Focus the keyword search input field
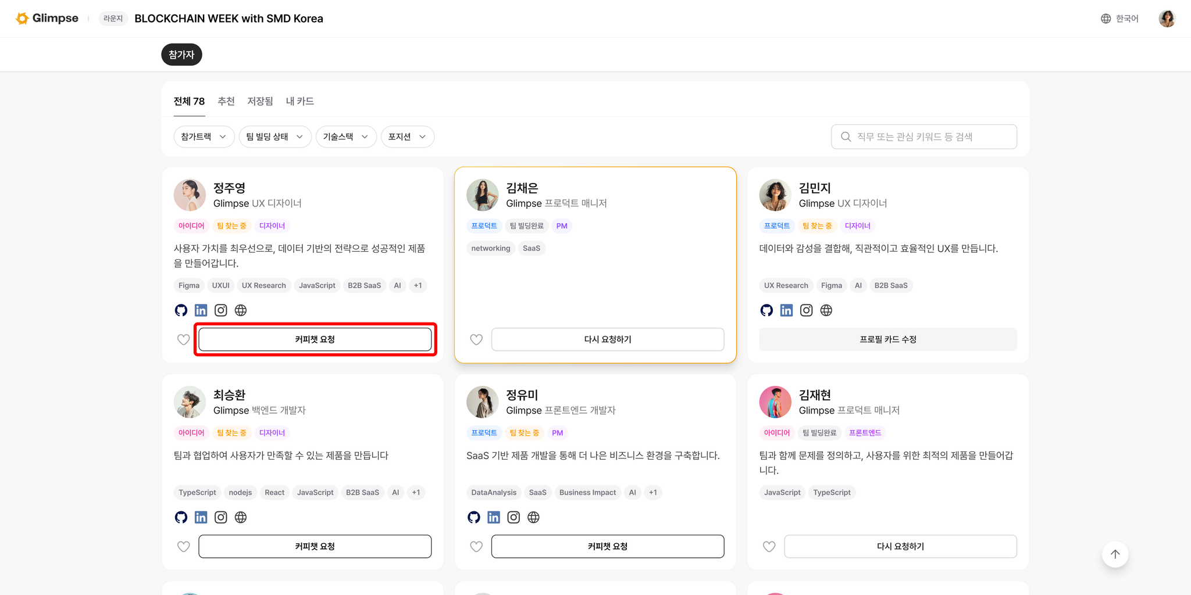 [x=924, y=137]
